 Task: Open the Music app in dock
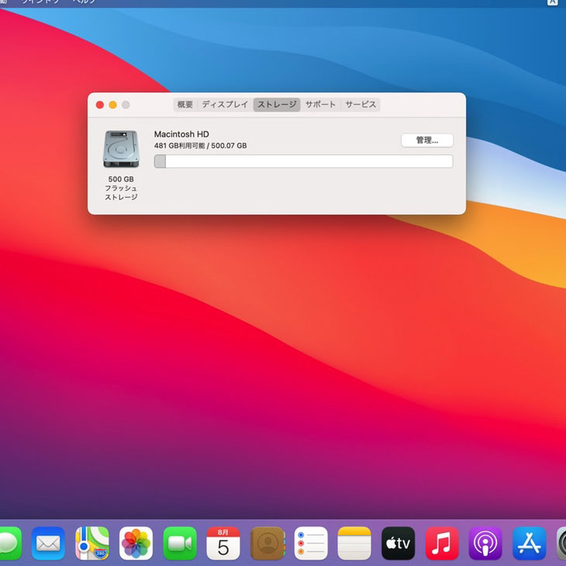click(442, 543)
